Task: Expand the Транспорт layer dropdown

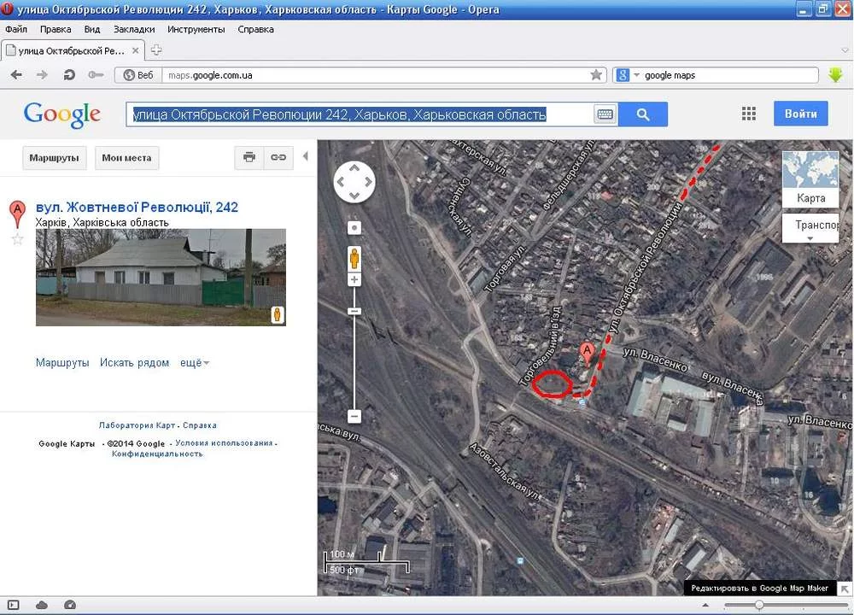Action: pyautogui.click(x=810, y=228)
